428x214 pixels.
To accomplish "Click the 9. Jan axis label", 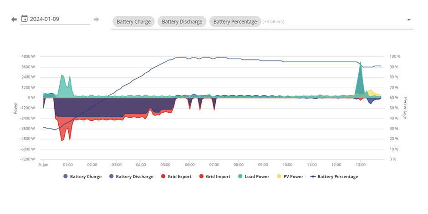I will click(43, 165).
